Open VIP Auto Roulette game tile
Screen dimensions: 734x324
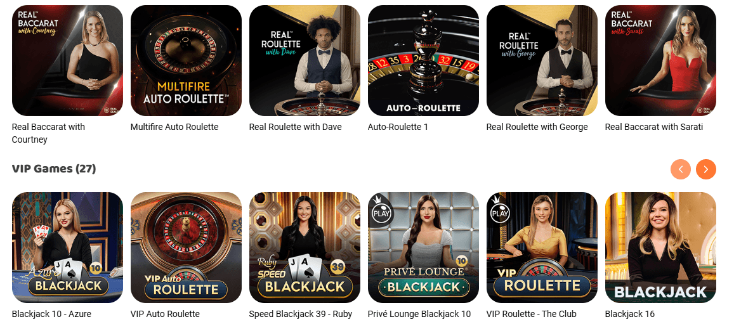[x=187, y=247]
